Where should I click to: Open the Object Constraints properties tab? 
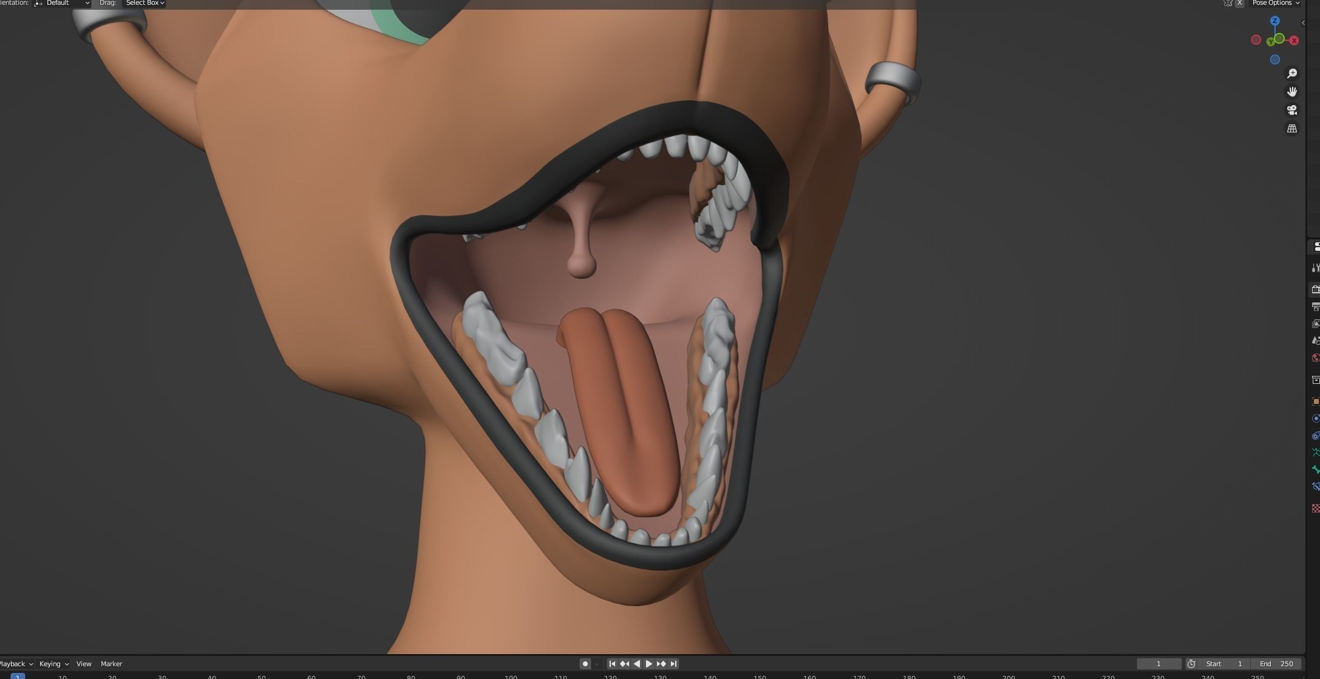point(1315,435)
